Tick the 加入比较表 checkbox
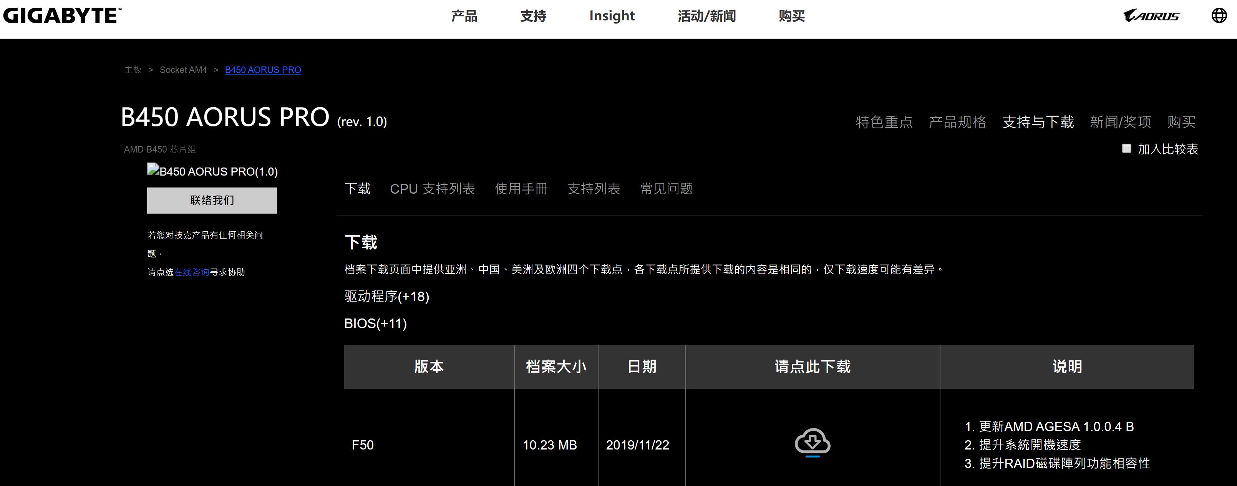This screenshot has width=1237, height=486. [1126, 148]
